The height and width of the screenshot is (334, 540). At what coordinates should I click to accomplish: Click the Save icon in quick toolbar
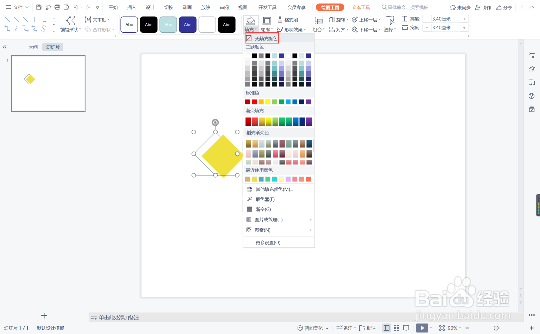point(38,7)
